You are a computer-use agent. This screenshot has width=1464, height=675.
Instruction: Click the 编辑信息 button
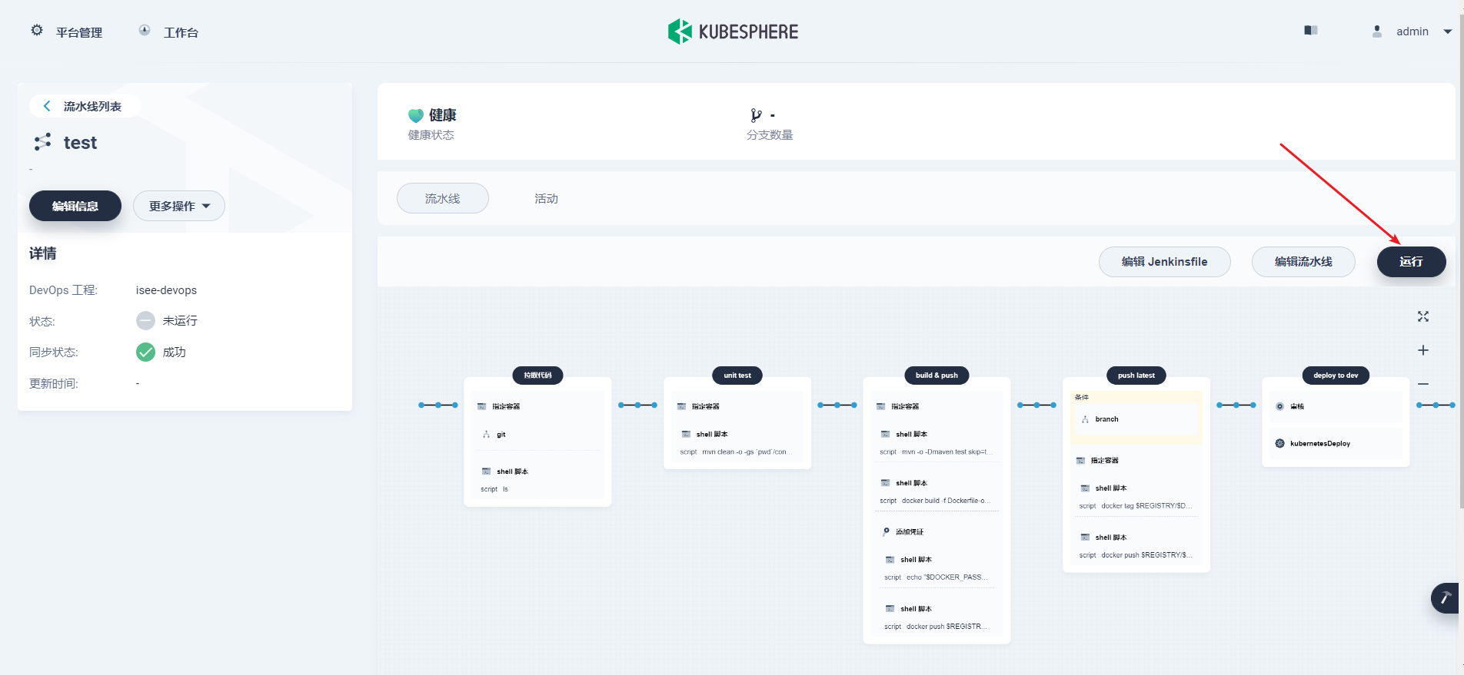click(x=75, y=206)
